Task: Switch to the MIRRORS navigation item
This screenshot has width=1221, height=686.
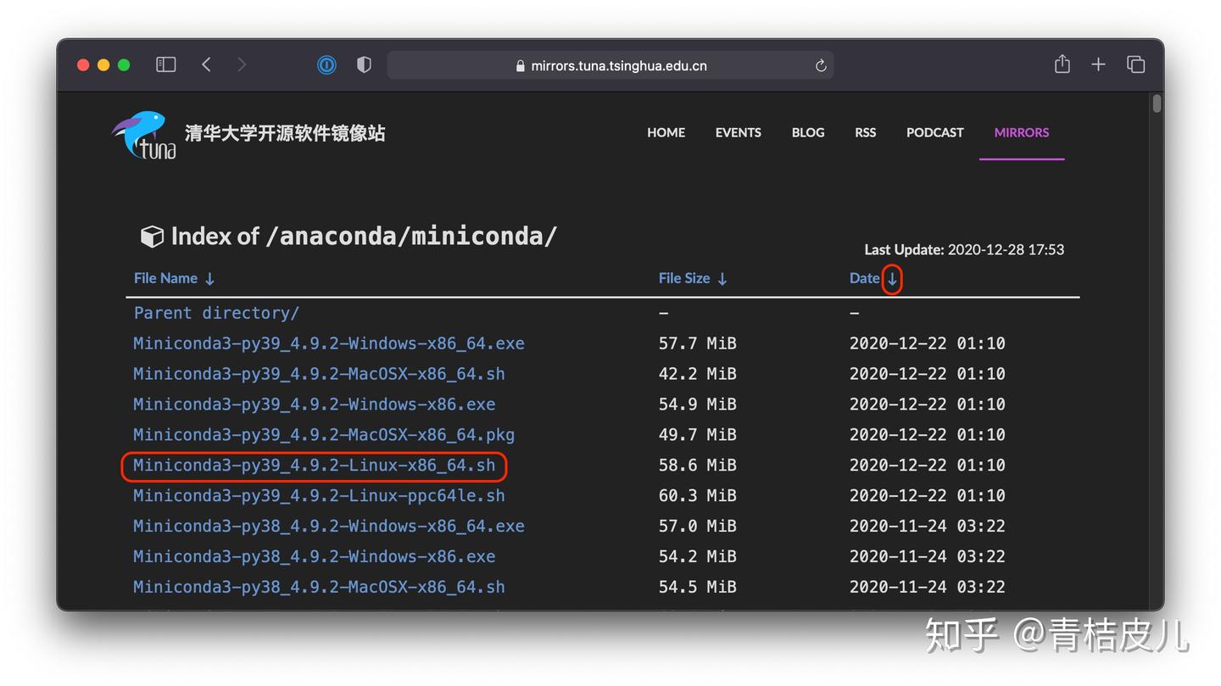Action: click(x=1021, y=132)
